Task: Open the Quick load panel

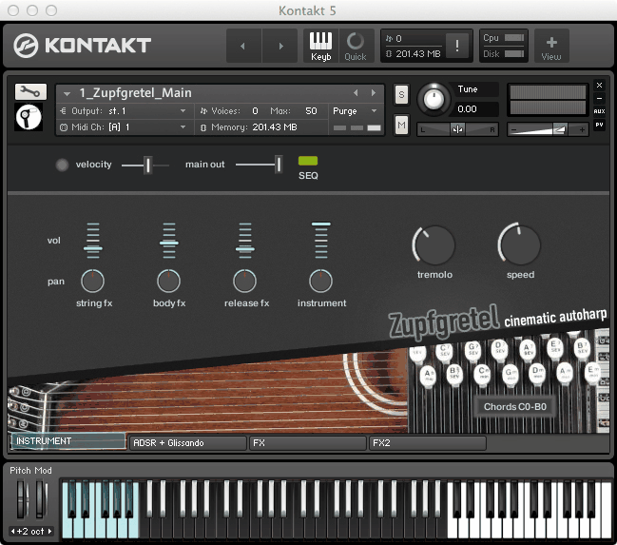Action: coord(356,46)
